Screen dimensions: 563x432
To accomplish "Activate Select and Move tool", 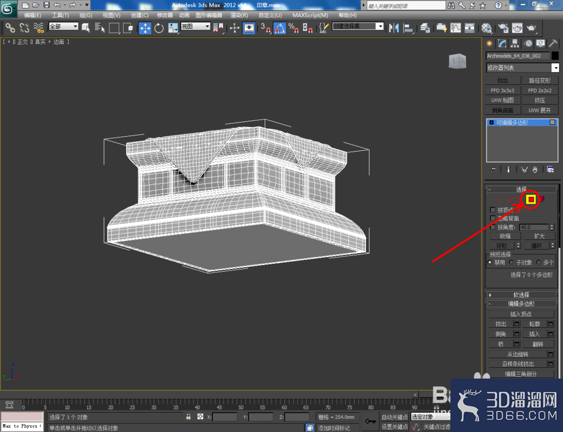I will tap(145, 28).
